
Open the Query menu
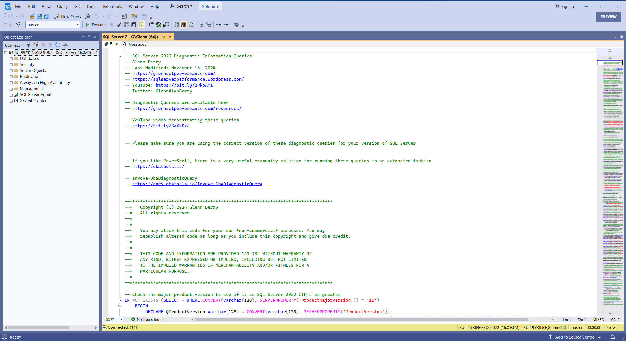pyautogui.click(x=62, y=6)
